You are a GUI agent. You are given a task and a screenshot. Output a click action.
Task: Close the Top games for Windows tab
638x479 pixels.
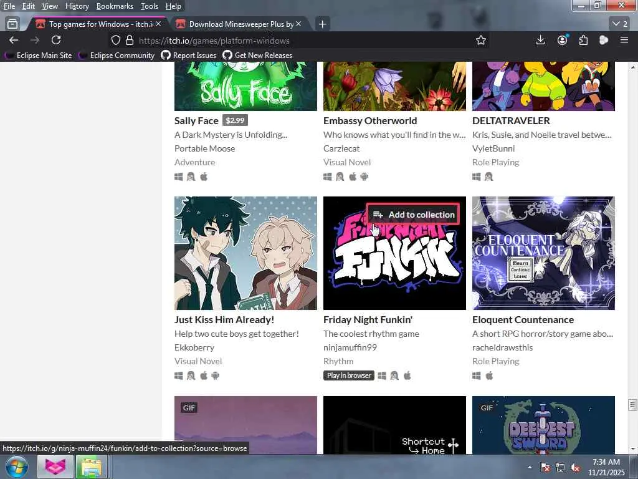pyautogui.click(x=158, y=24)
